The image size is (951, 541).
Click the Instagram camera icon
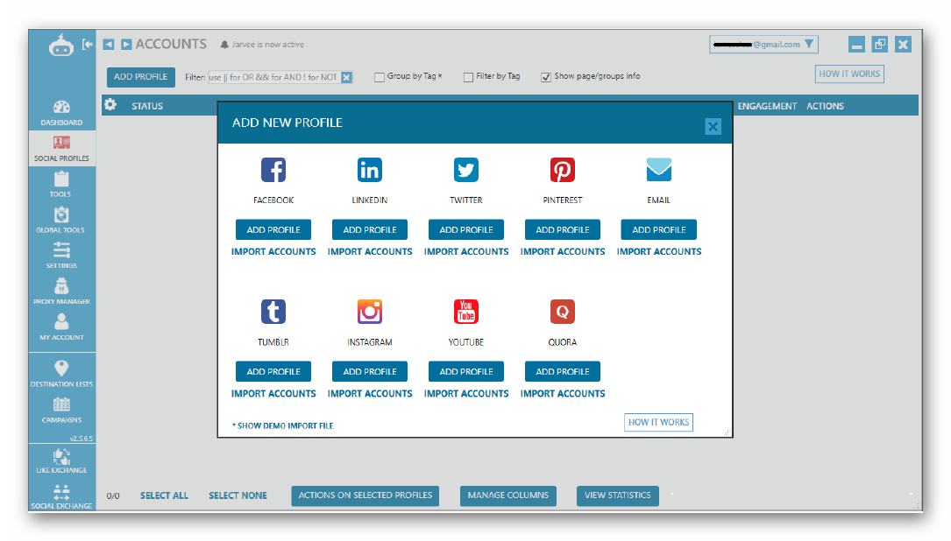tap(369, 312)
